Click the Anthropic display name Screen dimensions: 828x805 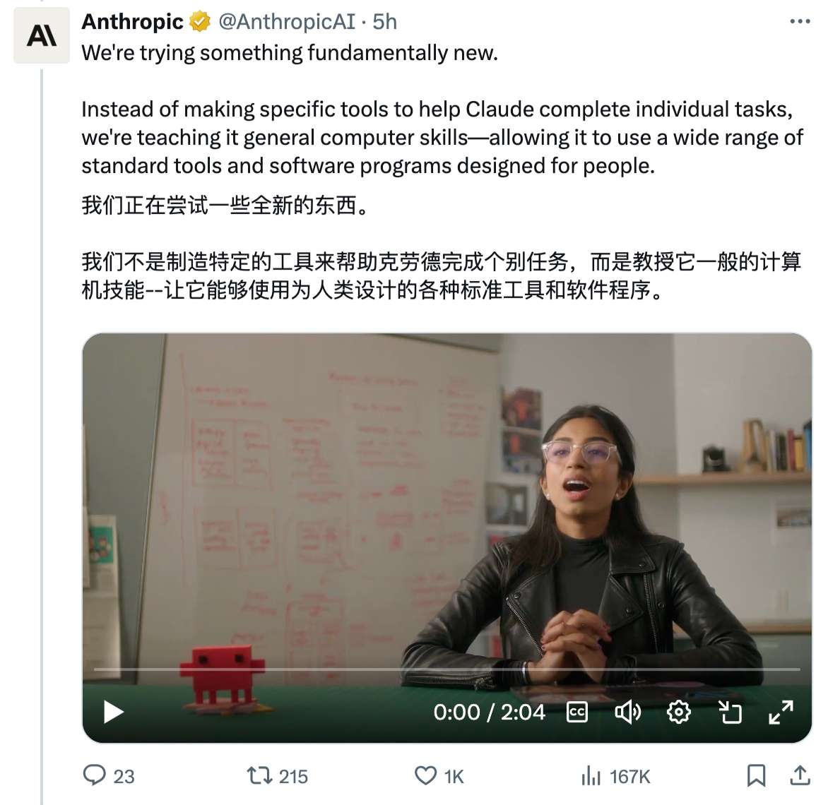(x=133, y=22)
